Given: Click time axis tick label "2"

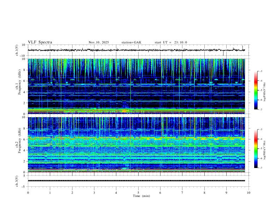Looking at the screenshot, I should tap(72, 193).
